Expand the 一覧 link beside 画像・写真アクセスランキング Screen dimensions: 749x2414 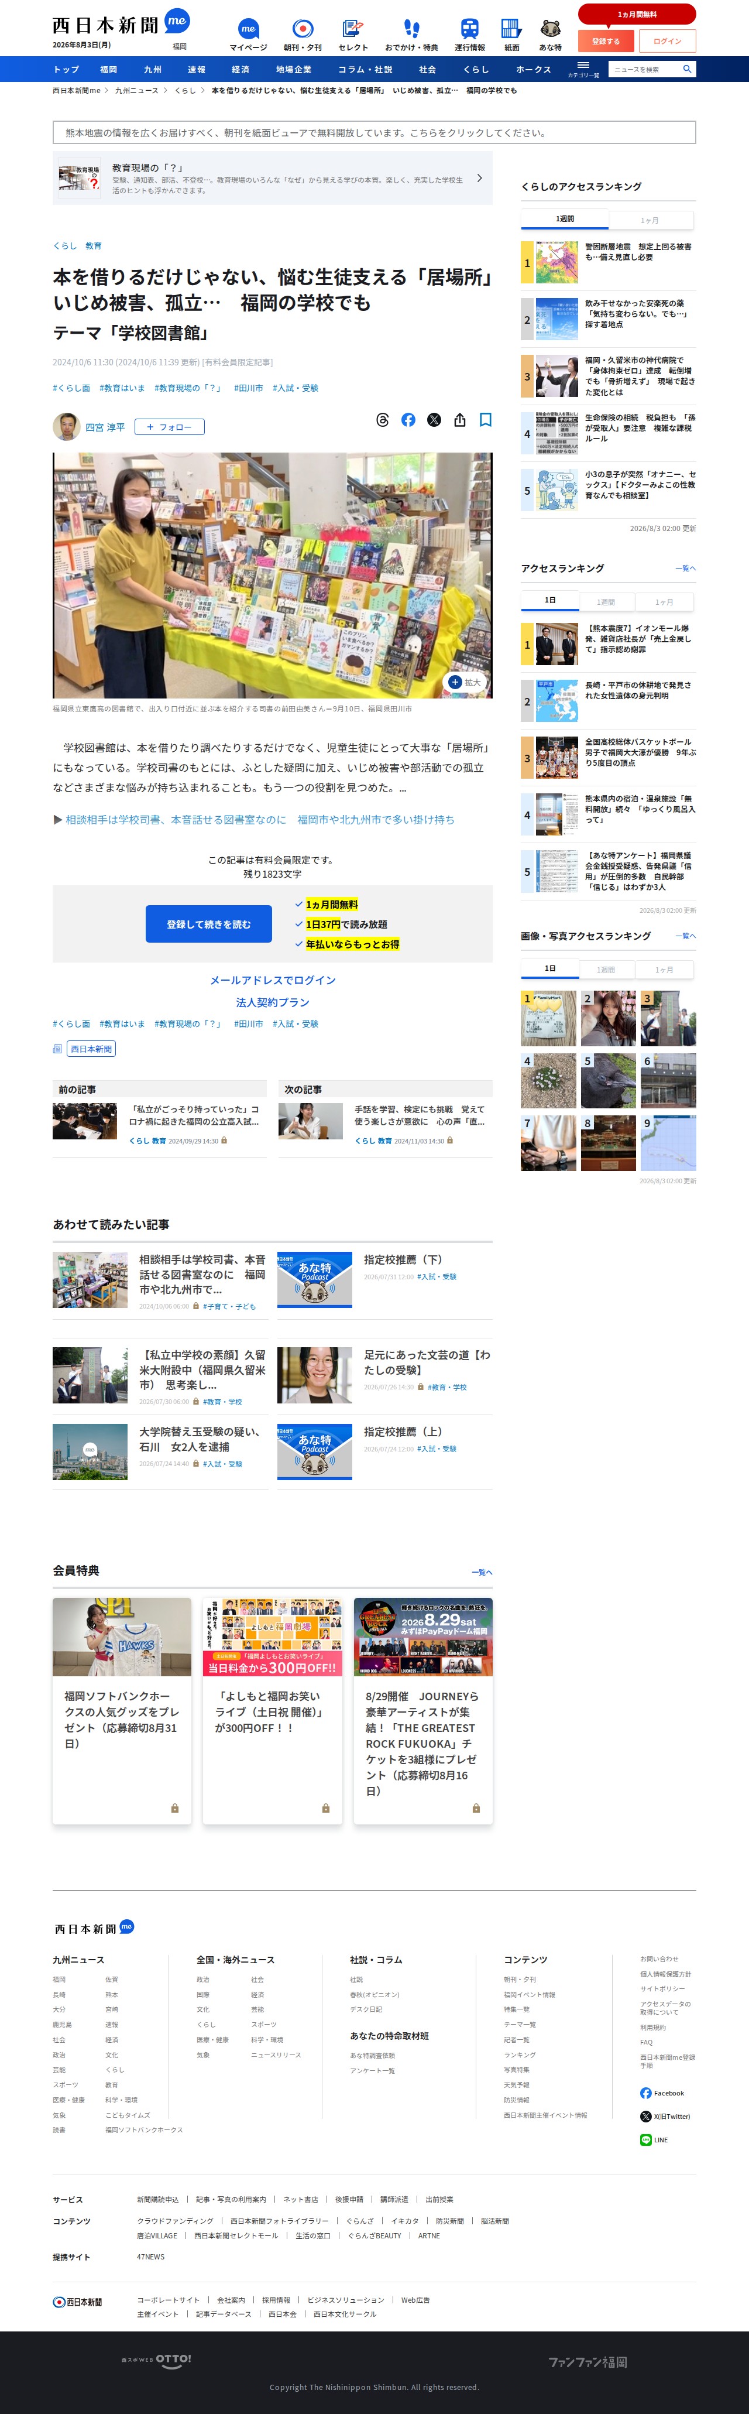[x=685, y=936]
